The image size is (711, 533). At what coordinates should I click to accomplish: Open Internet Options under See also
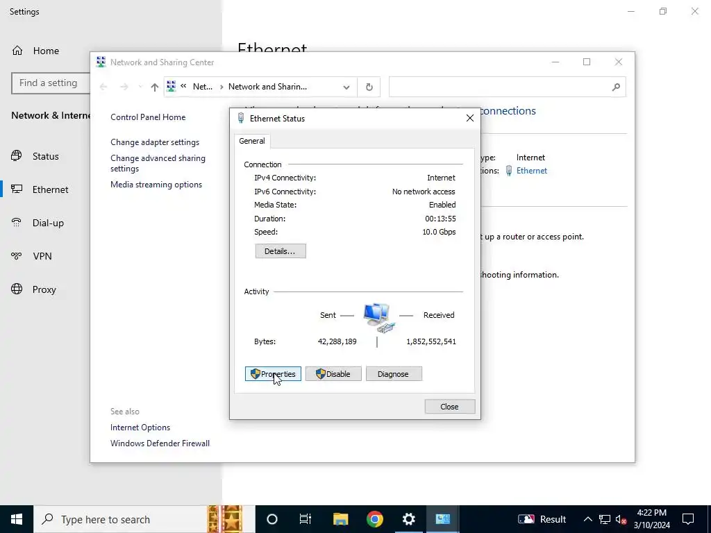click(140, 428)
